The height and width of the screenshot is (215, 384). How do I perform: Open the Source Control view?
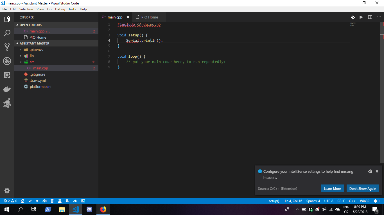tap(7, 47)
